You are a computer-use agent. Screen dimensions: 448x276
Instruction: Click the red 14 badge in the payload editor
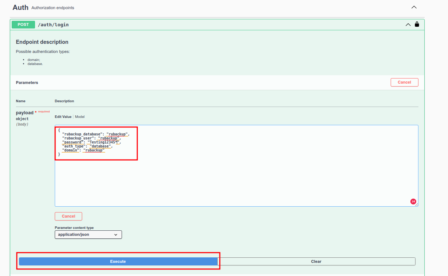coord(413,202)
